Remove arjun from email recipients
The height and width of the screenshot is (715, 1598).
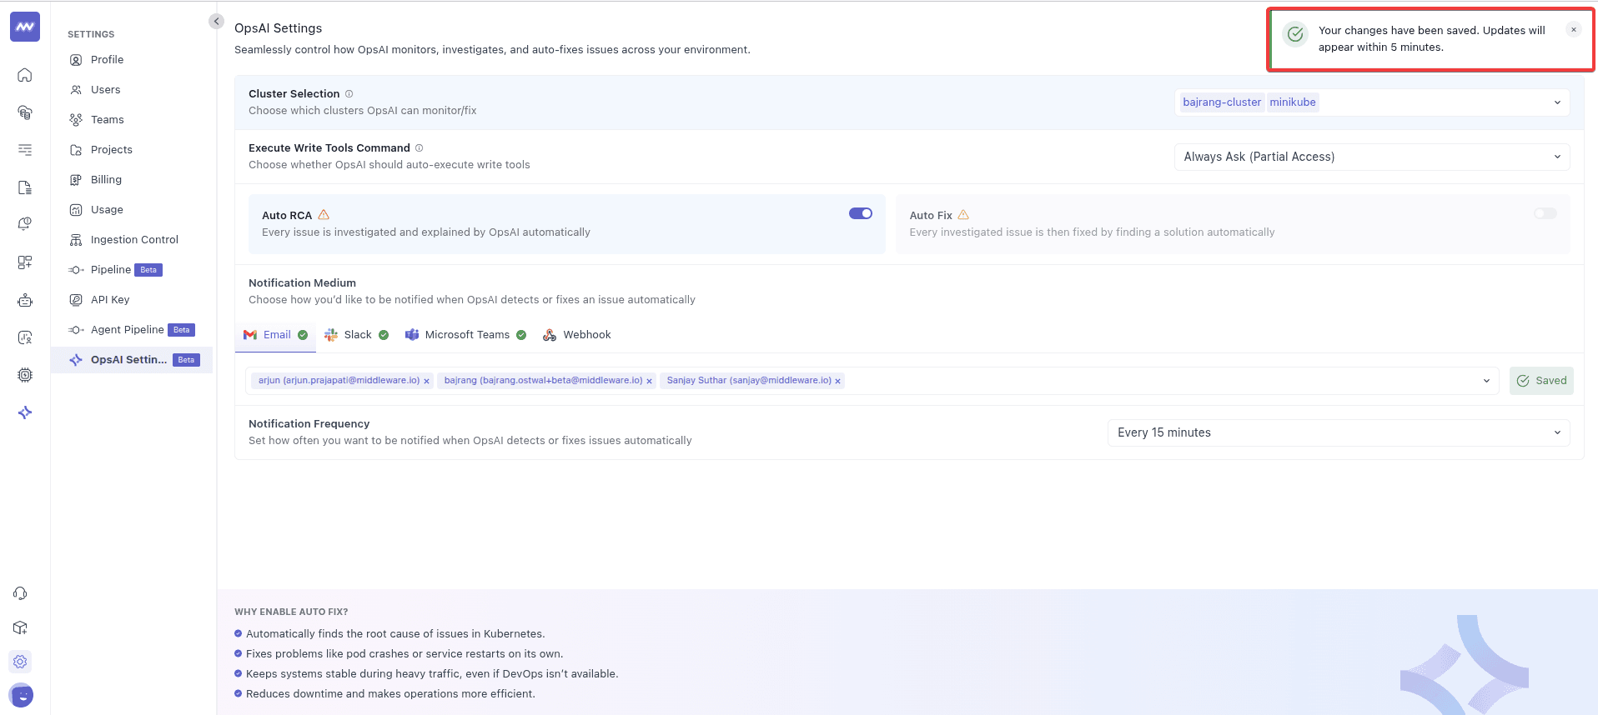pos(427,382)
